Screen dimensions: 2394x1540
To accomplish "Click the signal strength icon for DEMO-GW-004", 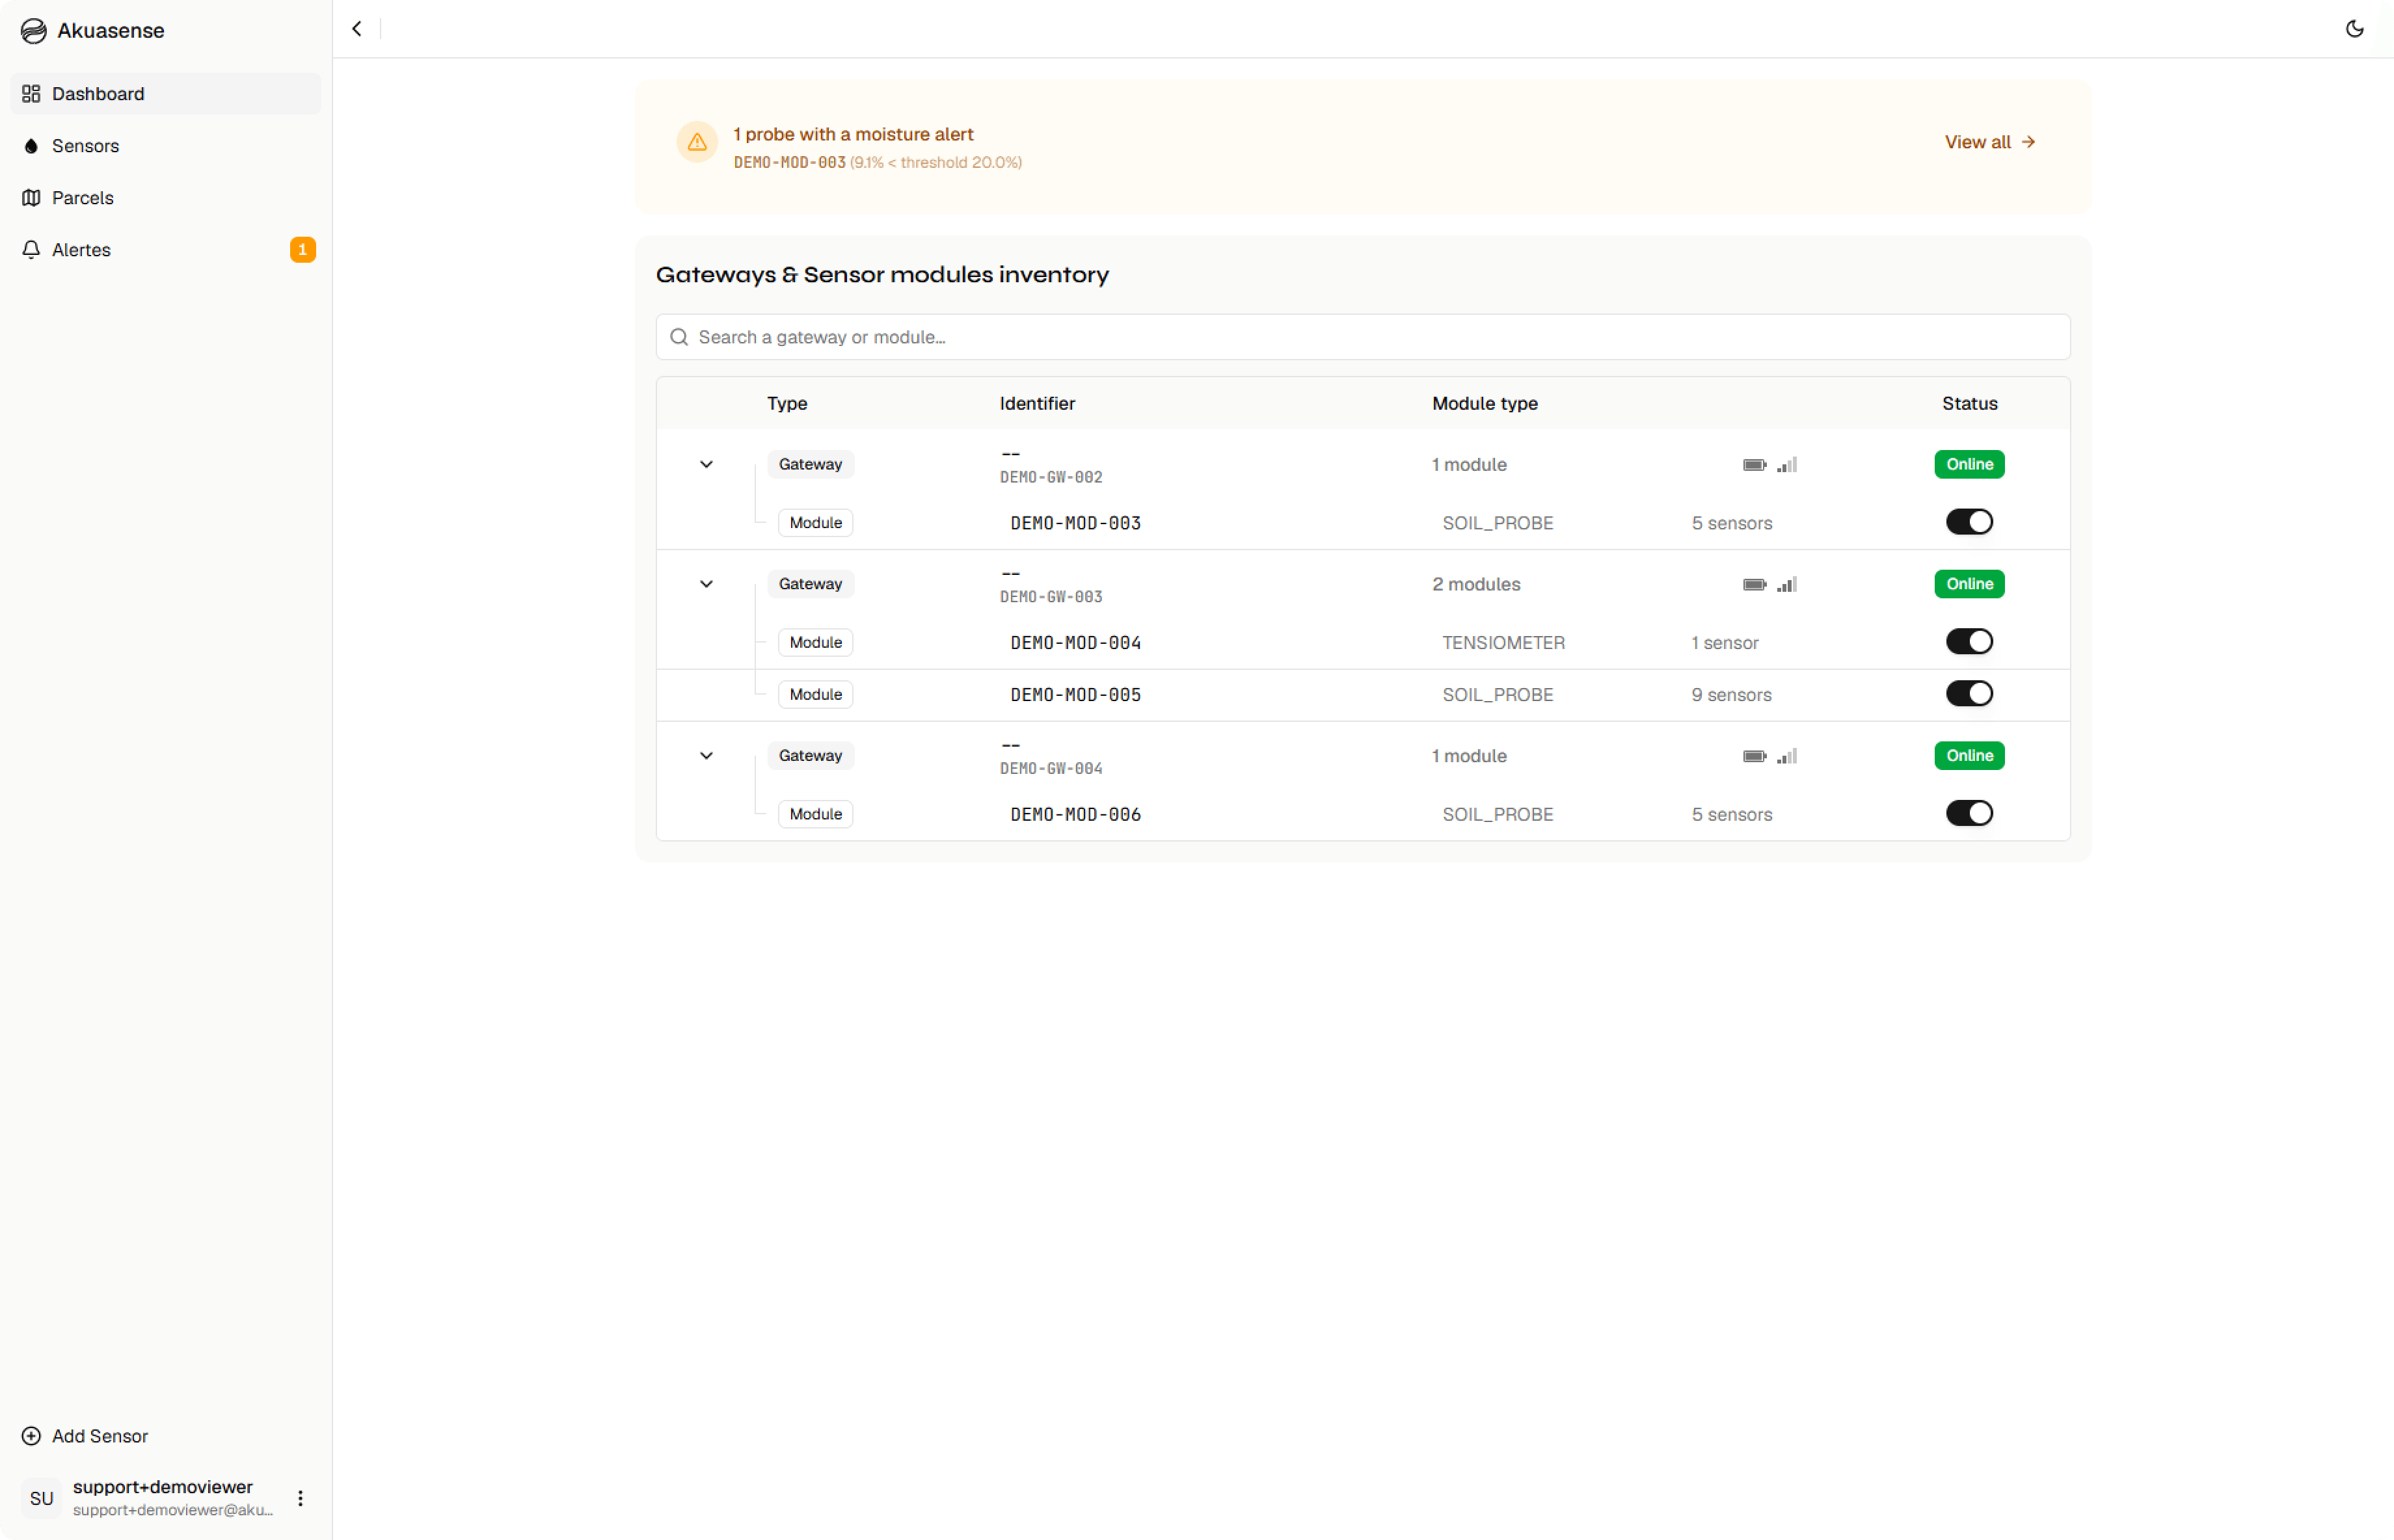I will (x=1787, y=757).
